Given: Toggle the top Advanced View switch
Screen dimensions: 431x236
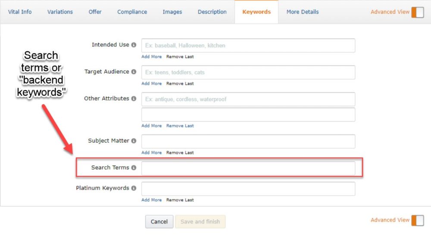Looking at the screenshot, I should [418, 12].
